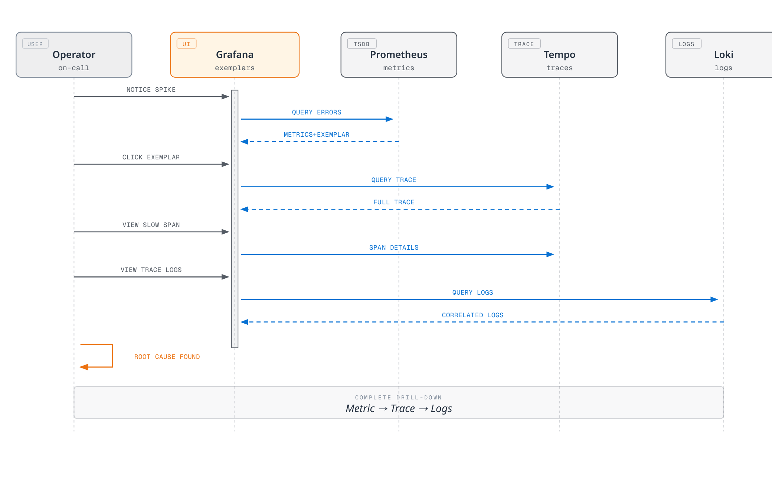This screenshot has width=772, height=483.
Task: Click the 'on-call' subtitle under Operator
Action: [74, 68]
